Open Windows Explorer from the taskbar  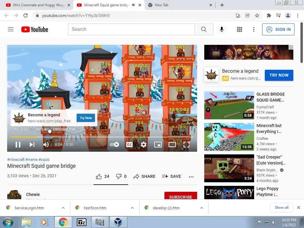click(26, 222)
